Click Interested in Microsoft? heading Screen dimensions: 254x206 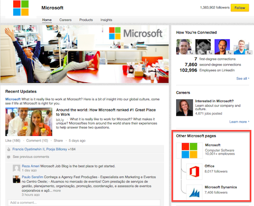pos(214,101)
